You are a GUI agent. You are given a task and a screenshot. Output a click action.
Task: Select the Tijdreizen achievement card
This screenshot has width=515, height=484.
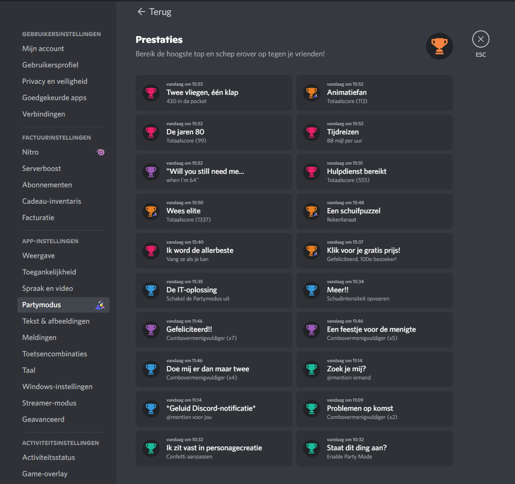(x=374, y=132)
